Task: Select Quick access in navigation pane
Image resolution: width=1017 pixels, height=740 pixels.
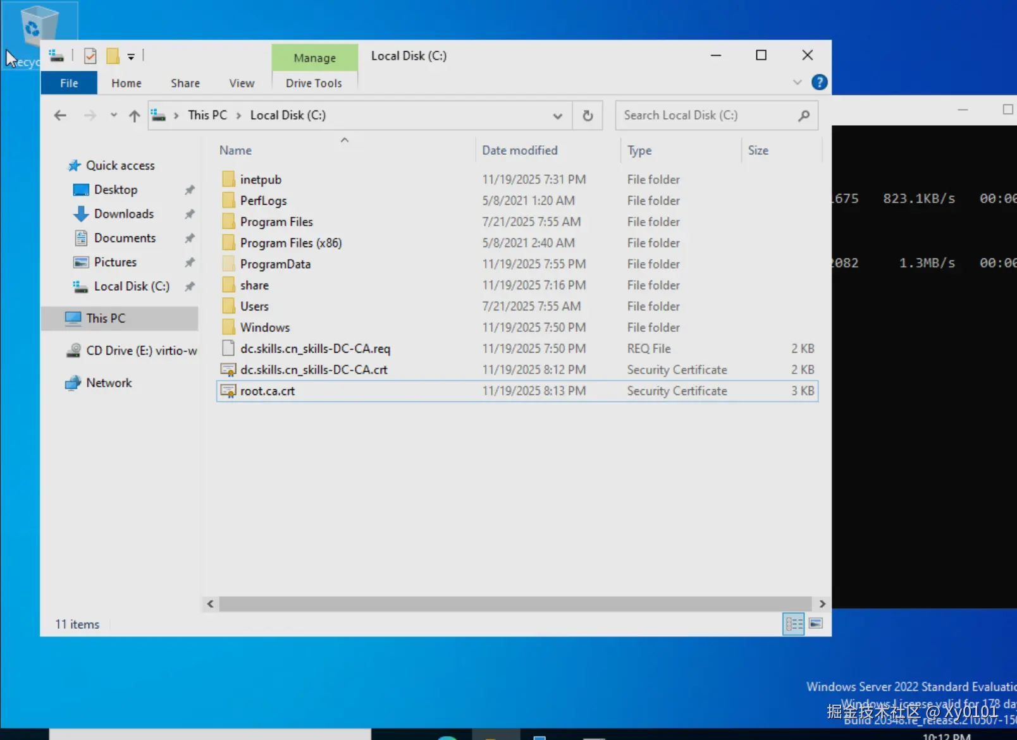Action: pos(120,166)
